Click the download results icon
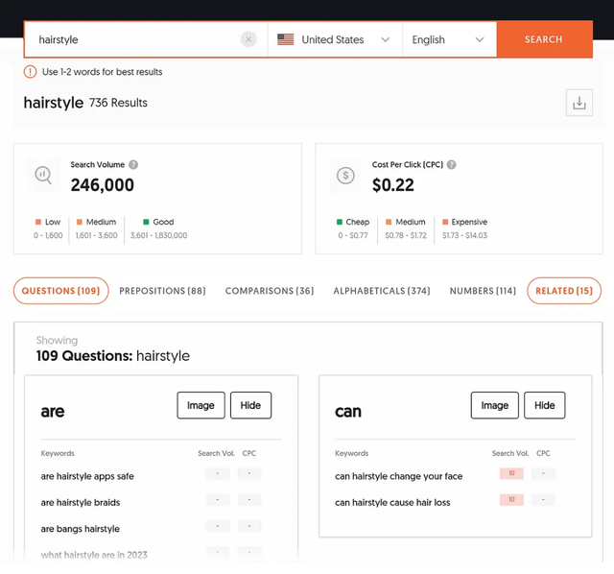Screen dimensions: 614x574 579,103
